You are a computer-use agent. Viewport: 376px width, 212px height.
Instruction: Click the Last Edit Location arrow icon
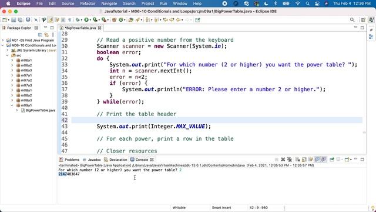pyautogui.click(x=166, y=20)
